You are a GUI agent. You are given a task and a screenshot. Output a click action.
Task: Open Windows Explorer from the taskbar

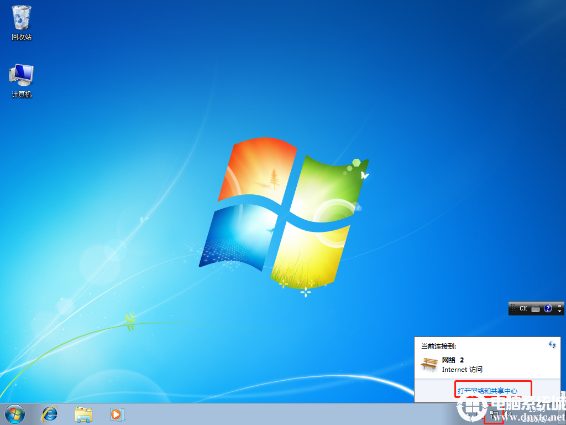pyautogui.click(x=84, y=414)
